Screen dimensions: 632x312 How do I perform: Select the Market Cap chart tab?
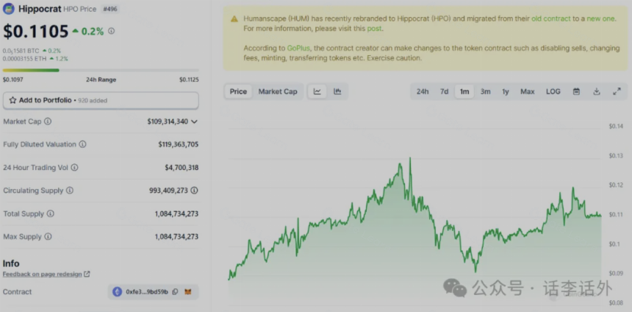(x=278, y=92)
